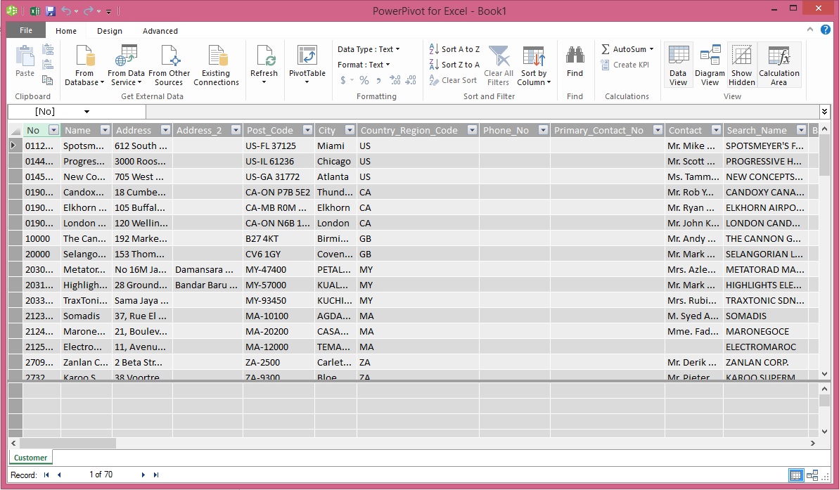
Task: Click Sort A to Z
Action: 454,49
